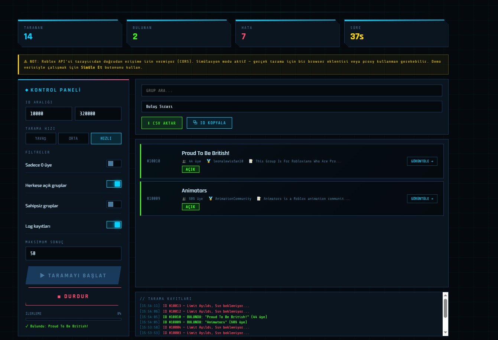Select the Orta scan speed
Viewport: 498px width, 340px height.
[73, 138]
